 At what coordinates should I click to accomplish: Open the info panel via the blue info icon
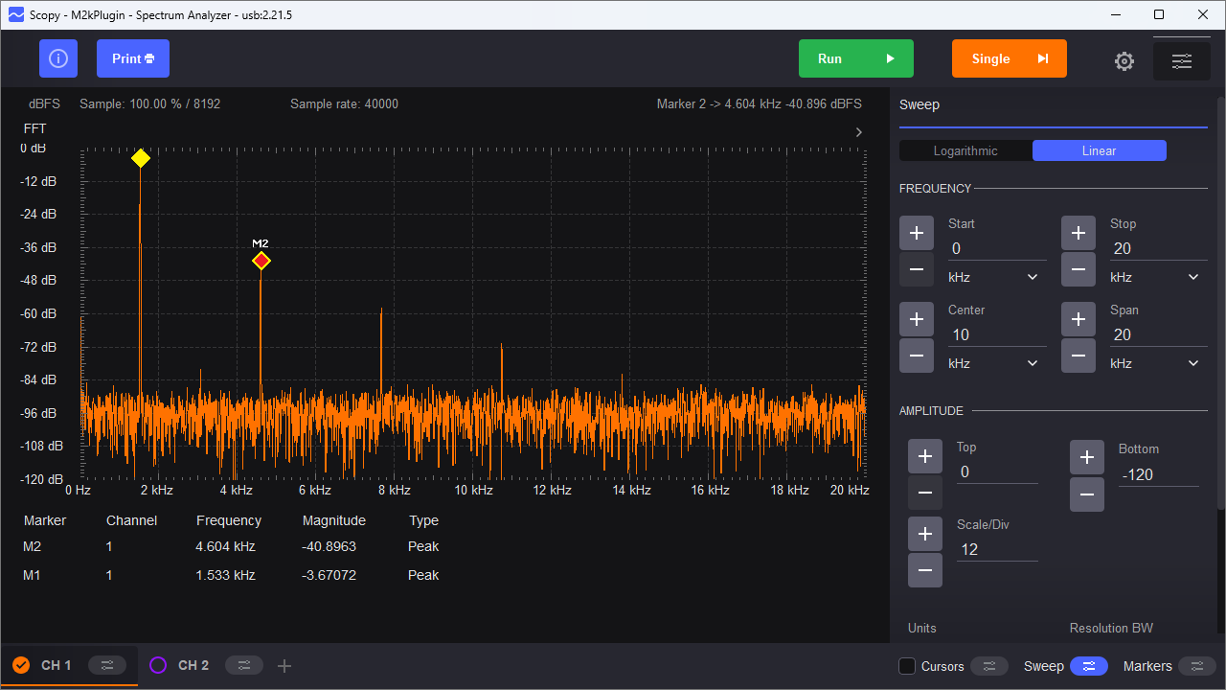(58, 58)
